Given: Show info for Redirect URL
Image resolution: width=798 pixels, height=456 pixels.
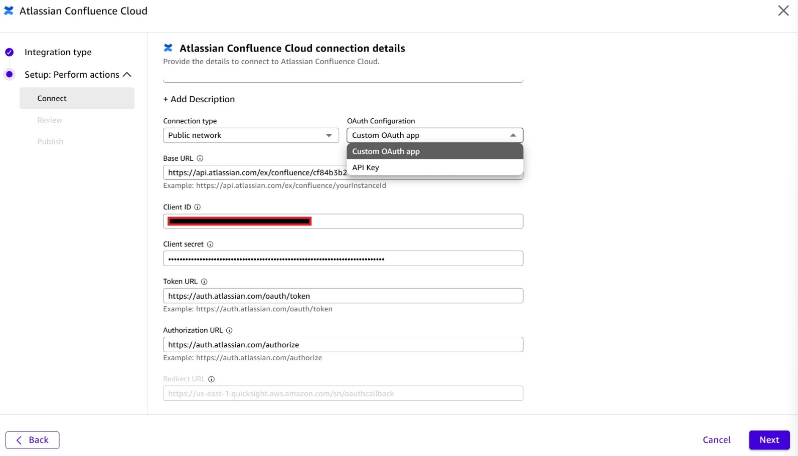Looking at the screenshot, I should (211, 379).
